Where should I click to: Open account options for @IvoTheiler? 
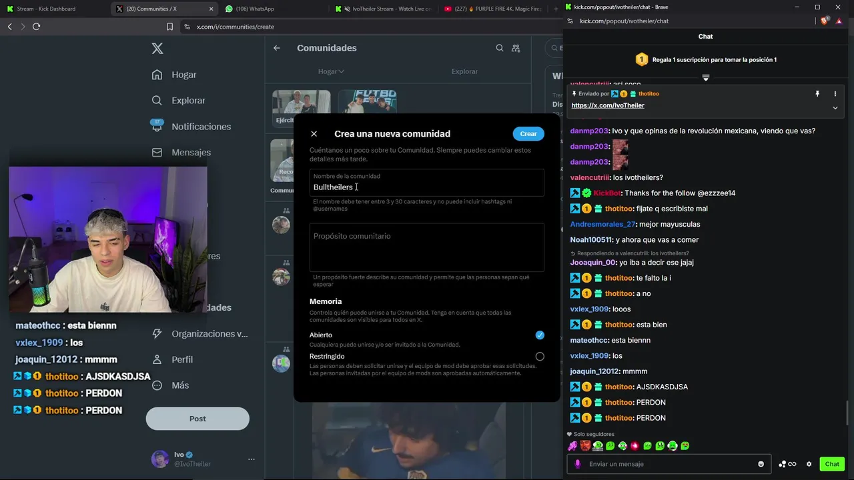point(252,459)
